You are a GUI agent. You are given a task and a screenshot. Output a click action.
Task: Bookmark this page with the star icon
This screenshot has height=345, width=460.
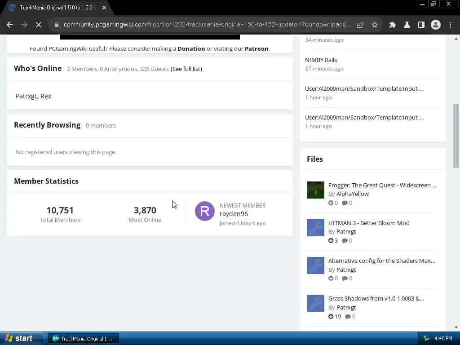click(x=374, y=25)
